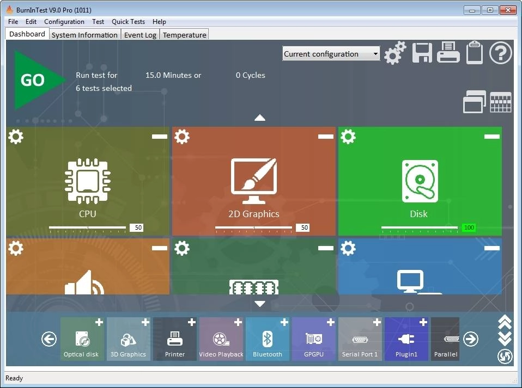Click the Bluetooth tile icon
The width and height of the screenshot is (522, 388).
pos(268,339)
